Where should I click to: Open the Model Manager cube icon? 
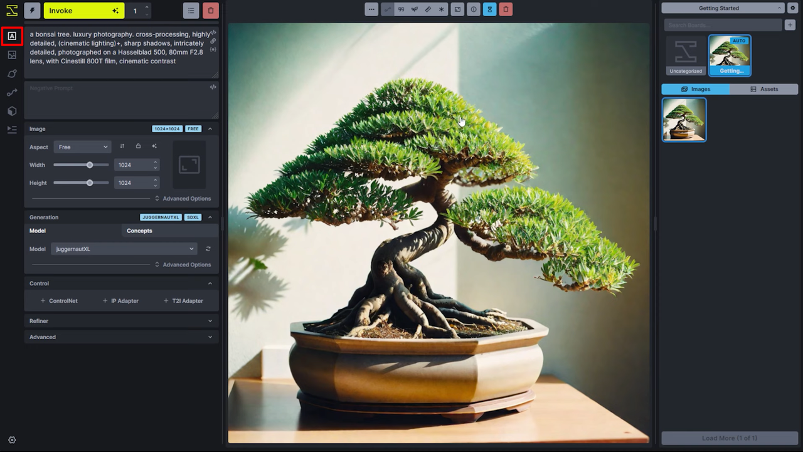11,111
